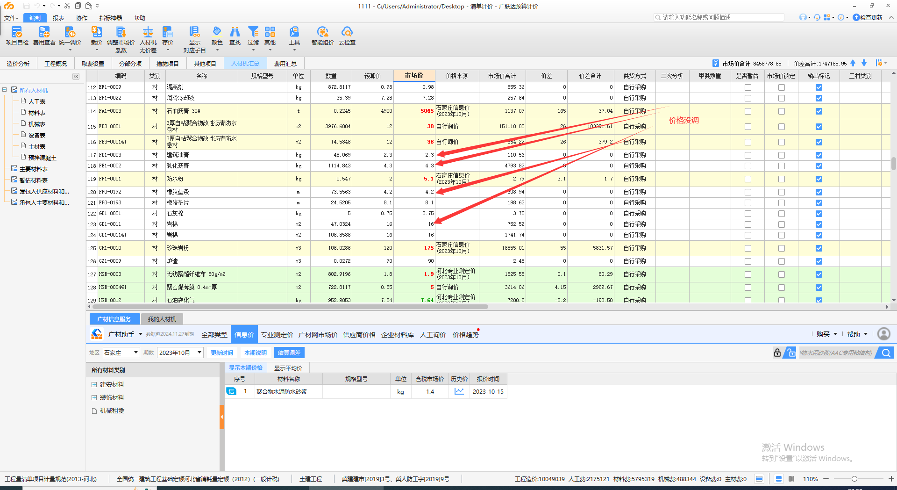
Task: Click the padlock locked icon
Action: pos(777,353)
